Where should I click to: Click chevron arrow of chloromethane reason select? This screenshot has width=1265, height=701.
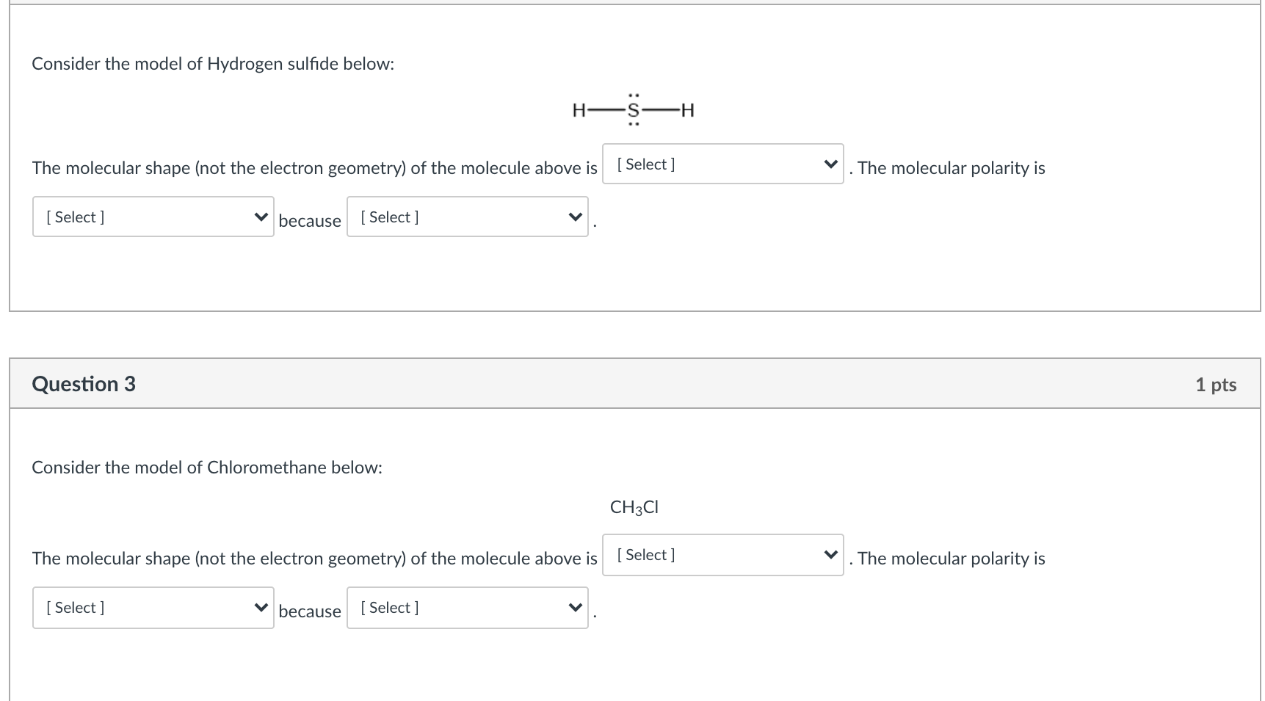tap(575, 607)
